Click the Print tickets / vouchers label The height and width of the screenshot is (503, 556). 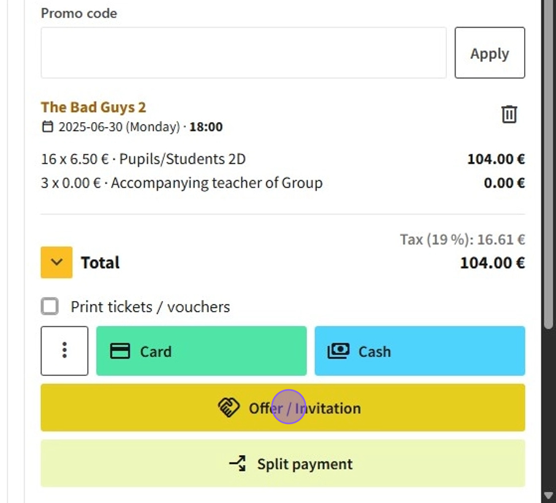click(x=150, y=307)
